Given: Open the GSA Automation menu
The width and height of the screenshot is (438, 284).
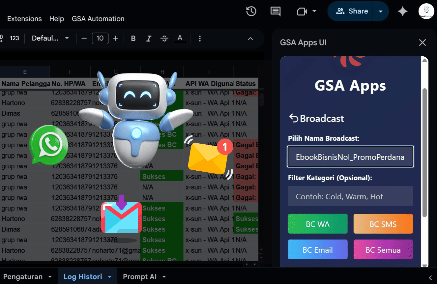Looking at the screenshot, I should 98,19.
